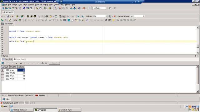The image size is (200, 112).
Task: Click the data grid vertical scrollbar up arrow
Action: pyautogui.click(x=197, y=67)
